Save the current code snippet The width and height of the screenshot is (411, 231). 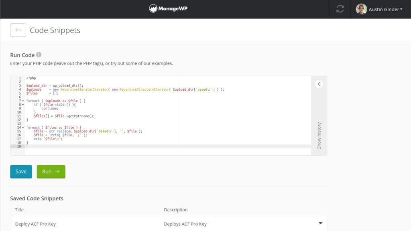coord(21,172)
